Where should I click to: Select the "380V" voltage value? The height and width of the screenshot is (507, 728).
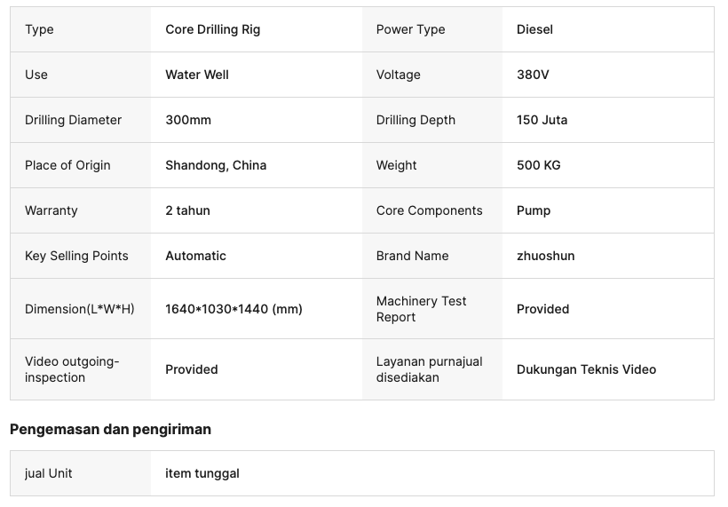point(533,75)
